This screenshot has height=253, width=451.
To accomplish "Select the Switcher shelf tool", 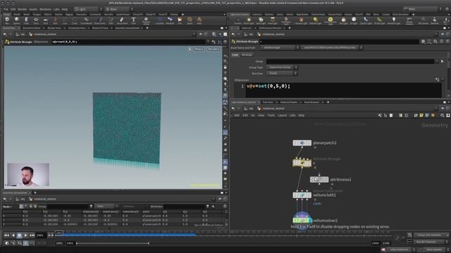I will pyautogui.click(x=435, y=20).
